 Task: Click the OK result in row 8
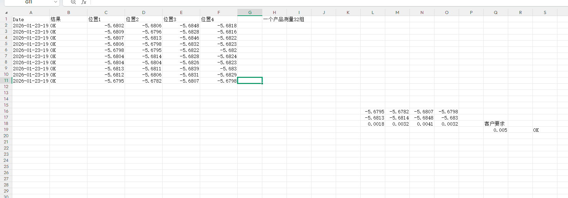[68, 62]
